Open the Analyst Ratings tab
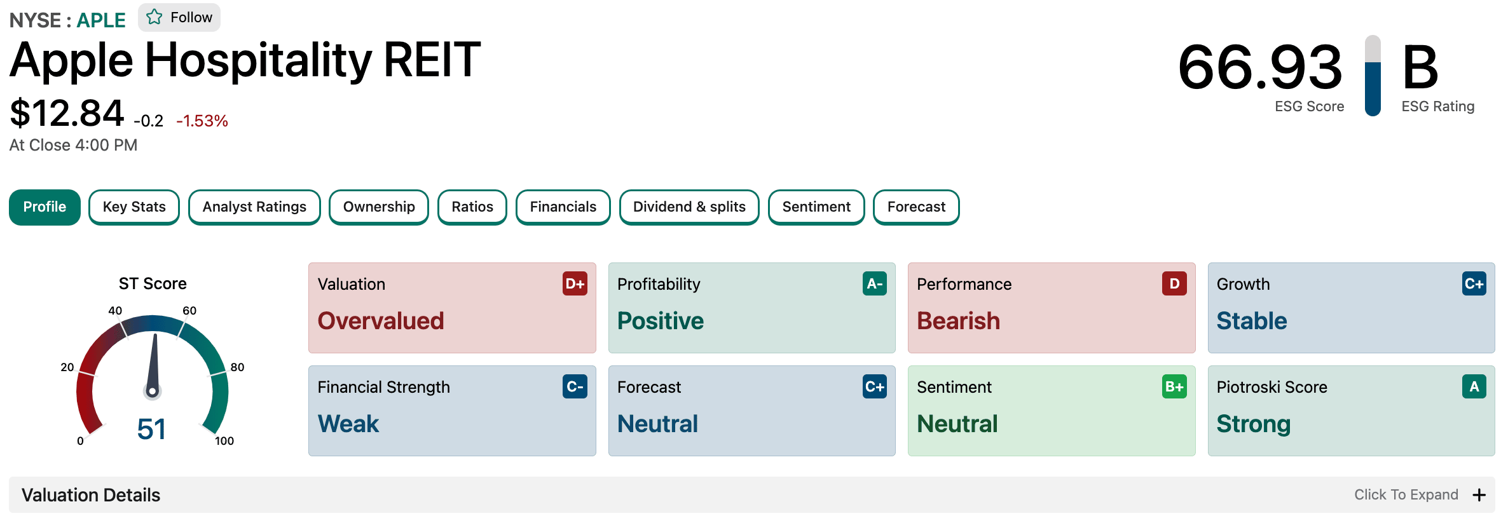Screen dimensions: 1508x530 click(254, 207)
